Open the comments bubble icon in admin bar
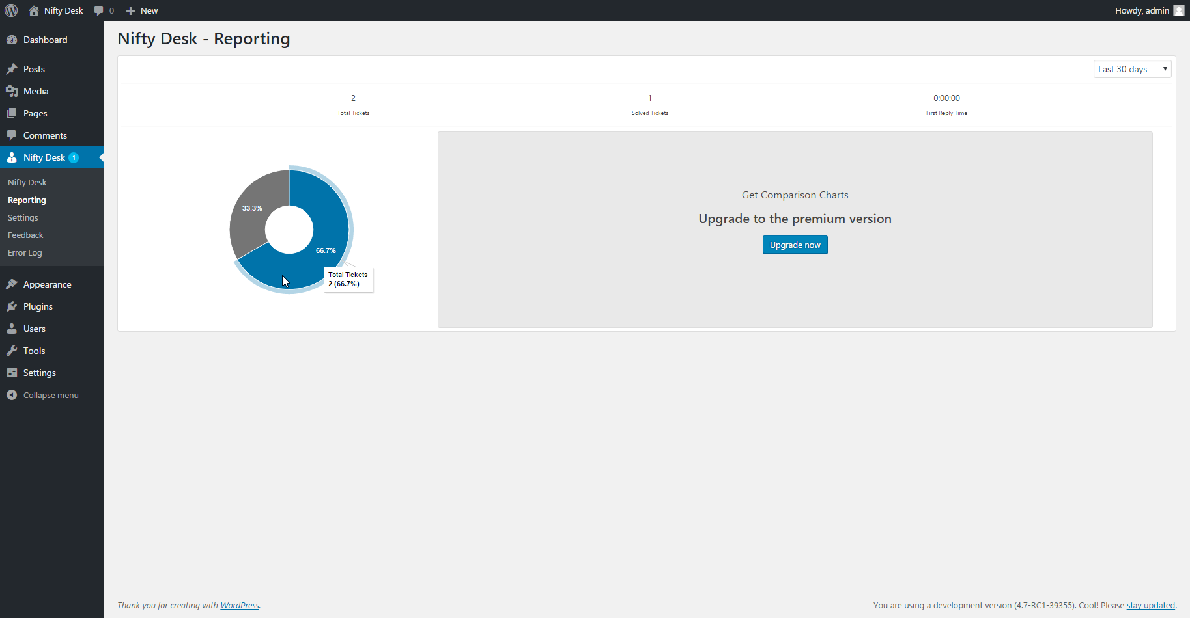1190x618 pixels. [98, 10]
